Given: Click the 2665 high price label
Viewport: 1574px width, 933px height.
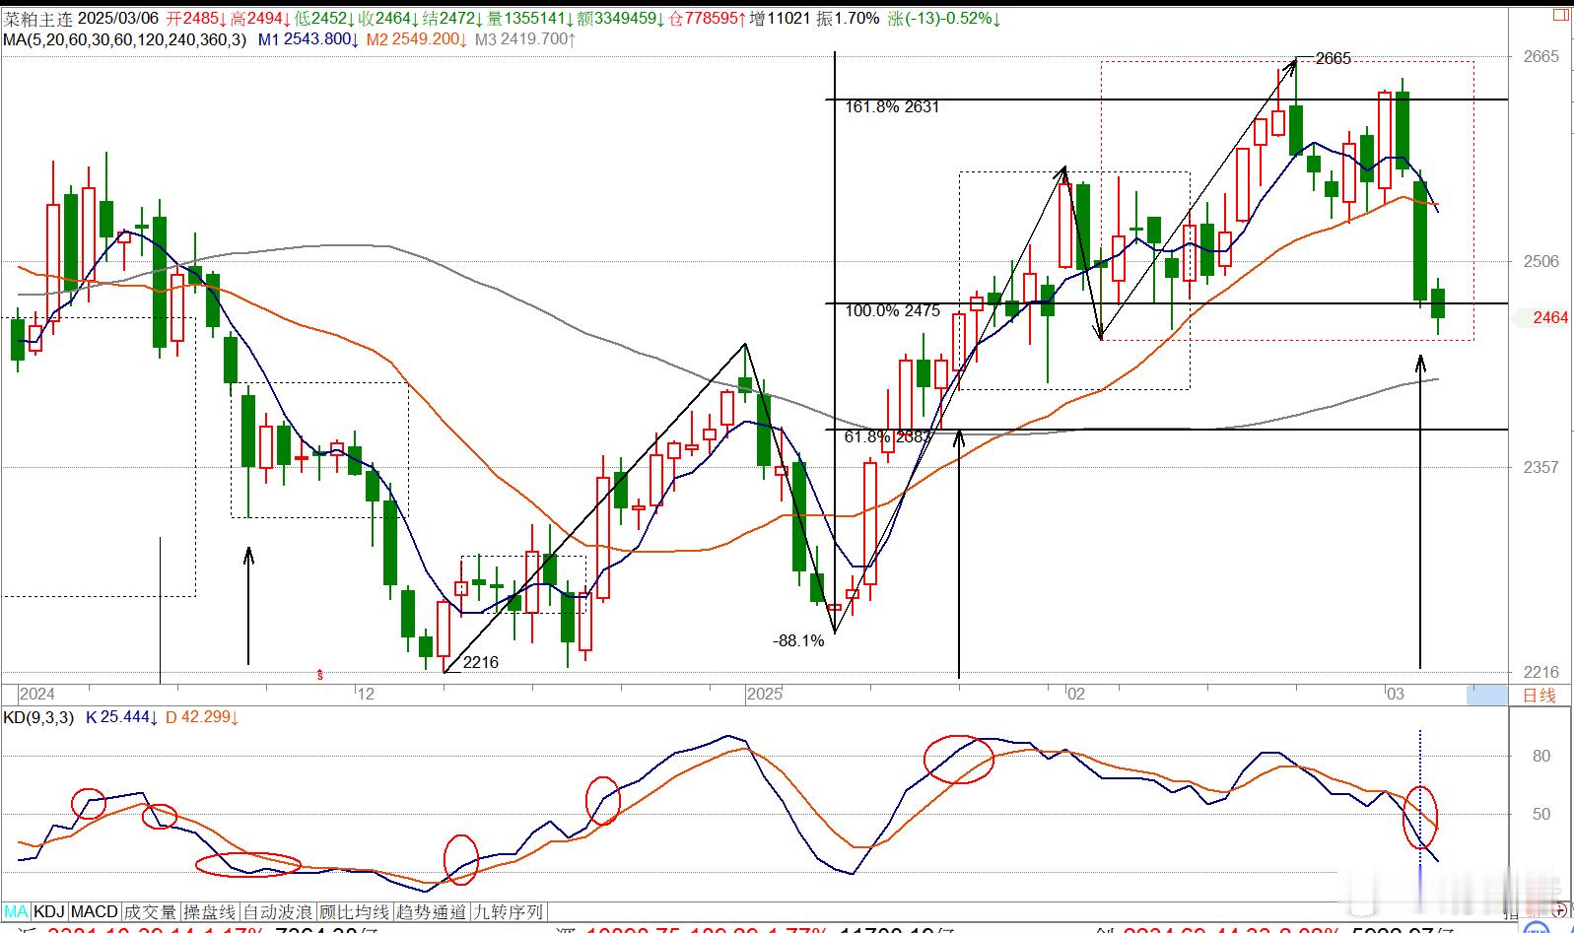Looking at the screenshot, I should click(x=1334, y=58).
